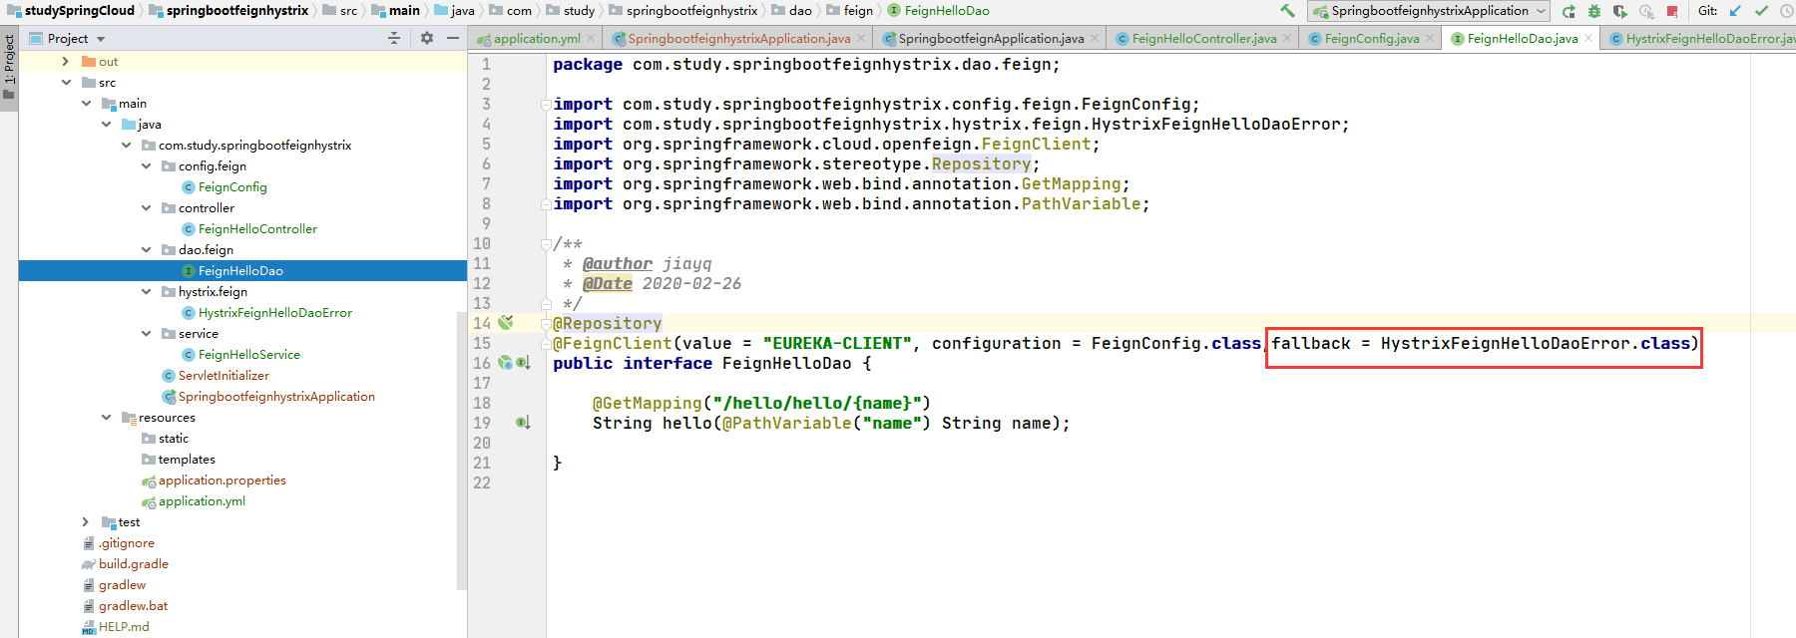The height and width of the screenshot is (638, 1796).
Task: Collapse the controller package
Action: point(146,208)
